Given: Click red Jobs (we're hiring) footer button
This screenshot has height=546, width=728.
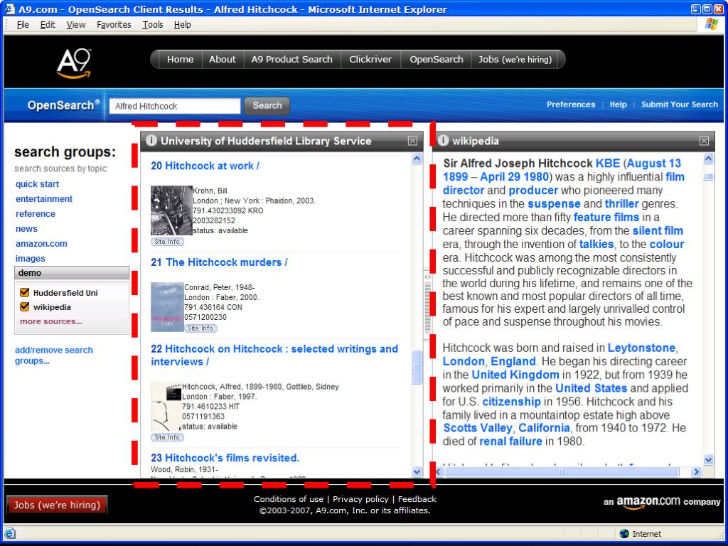Looking at the screenshot, I should (57, 505).
